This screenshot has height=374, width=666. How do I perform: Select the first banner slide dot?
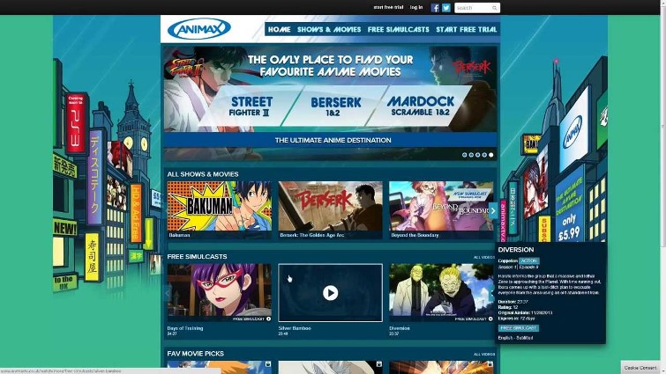pyautogui.click(x=465, y=154)
